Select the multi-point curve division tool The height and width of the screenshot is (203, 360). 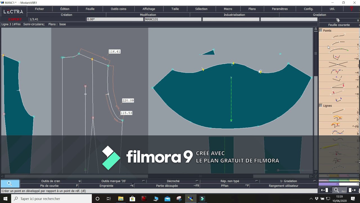click(x=339, y=50)
